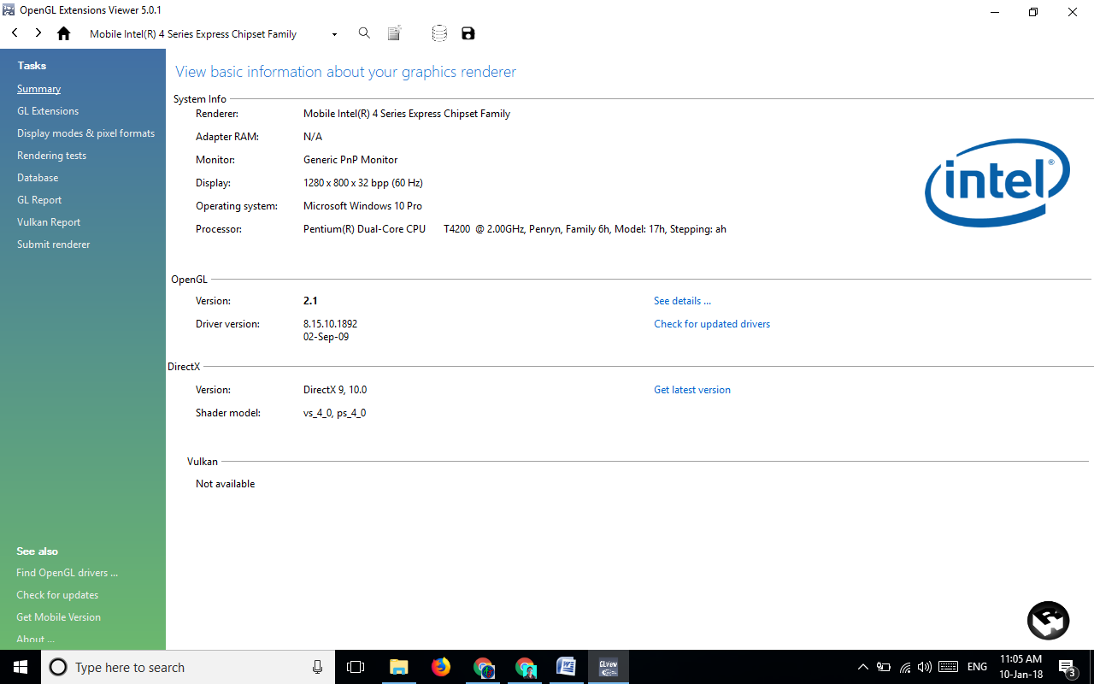1094x684 pixels.
Task: Open the Wi-Fi network tray icon
Action: click(905, 667)
